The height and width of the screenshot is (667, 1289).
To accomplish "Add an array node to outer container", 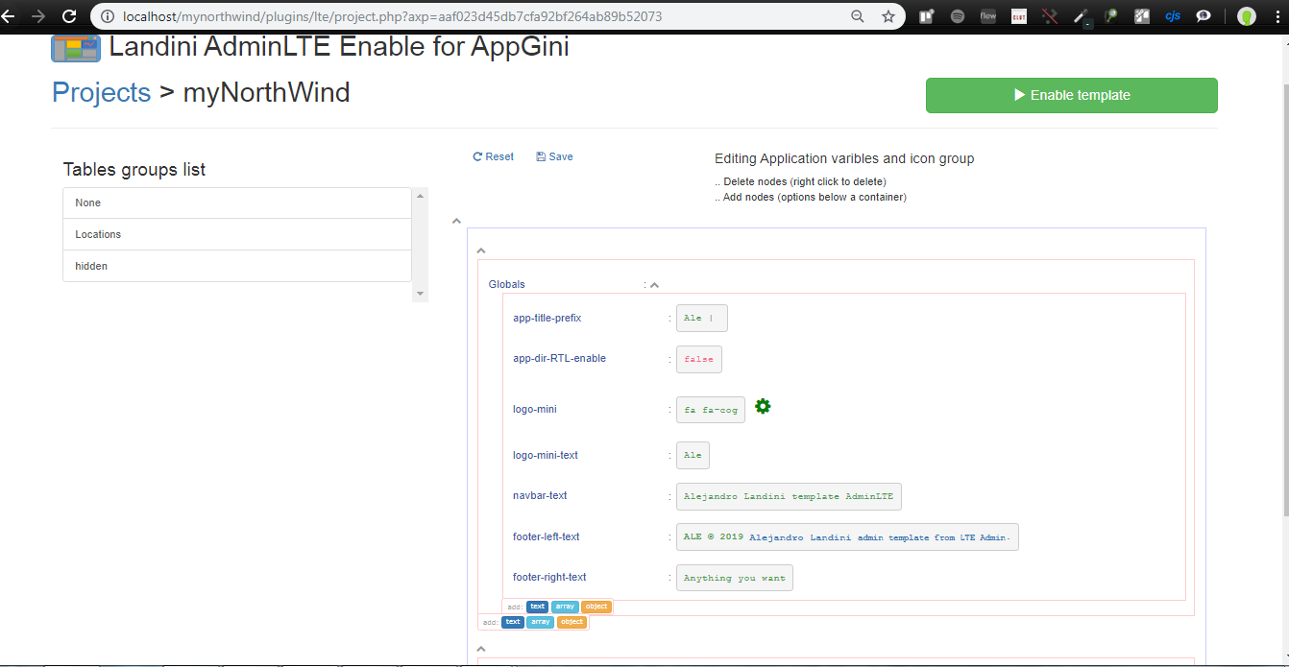I will (x=541, y=622).
